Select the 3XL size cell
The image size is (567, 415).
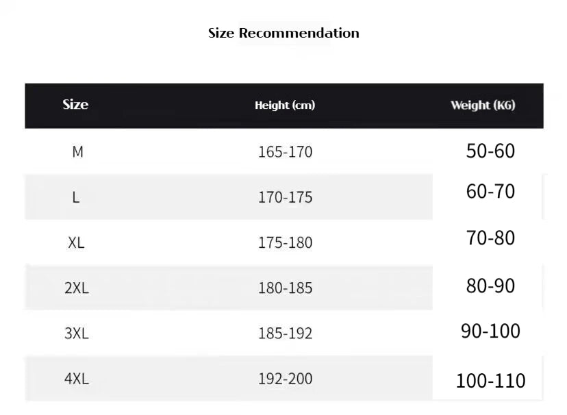click(77, 334)
